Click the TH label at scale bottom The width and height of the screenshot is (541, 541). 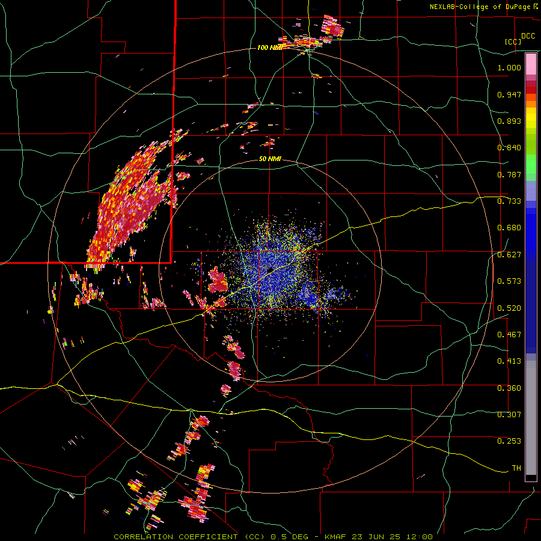516,468
